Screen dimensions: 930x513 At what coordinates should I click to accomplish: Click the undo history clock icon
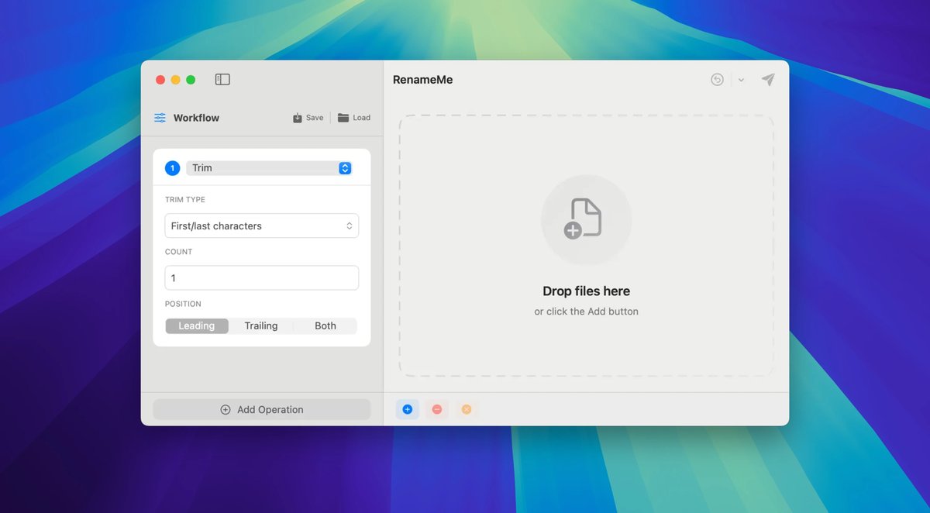point(718,80)
